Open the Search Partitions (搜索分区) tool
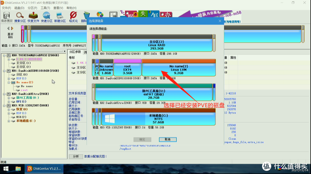311x174 pixels. coord(20,17)
